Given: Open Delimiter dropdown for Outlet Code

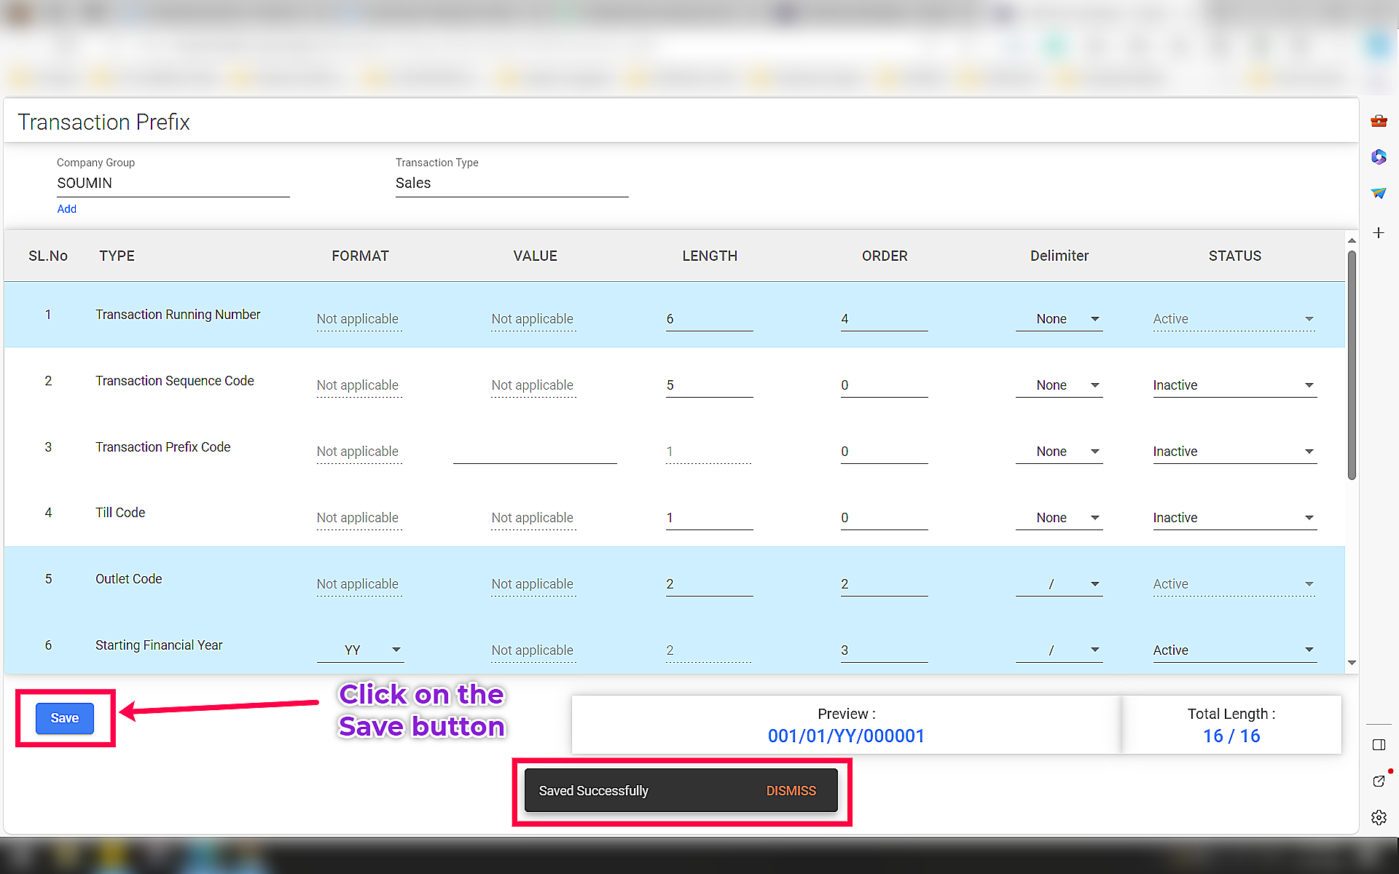Looking at the screenshot, I should (x=1059, y=584).
